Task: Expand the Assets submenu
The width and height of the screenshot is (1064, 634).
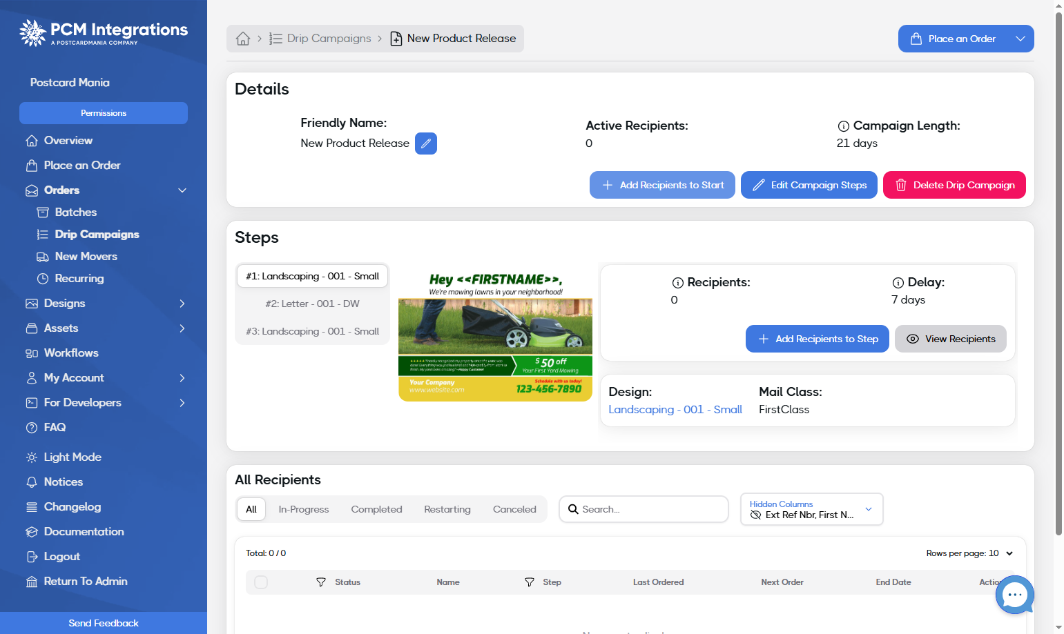Action: click(x=182, y=328)
